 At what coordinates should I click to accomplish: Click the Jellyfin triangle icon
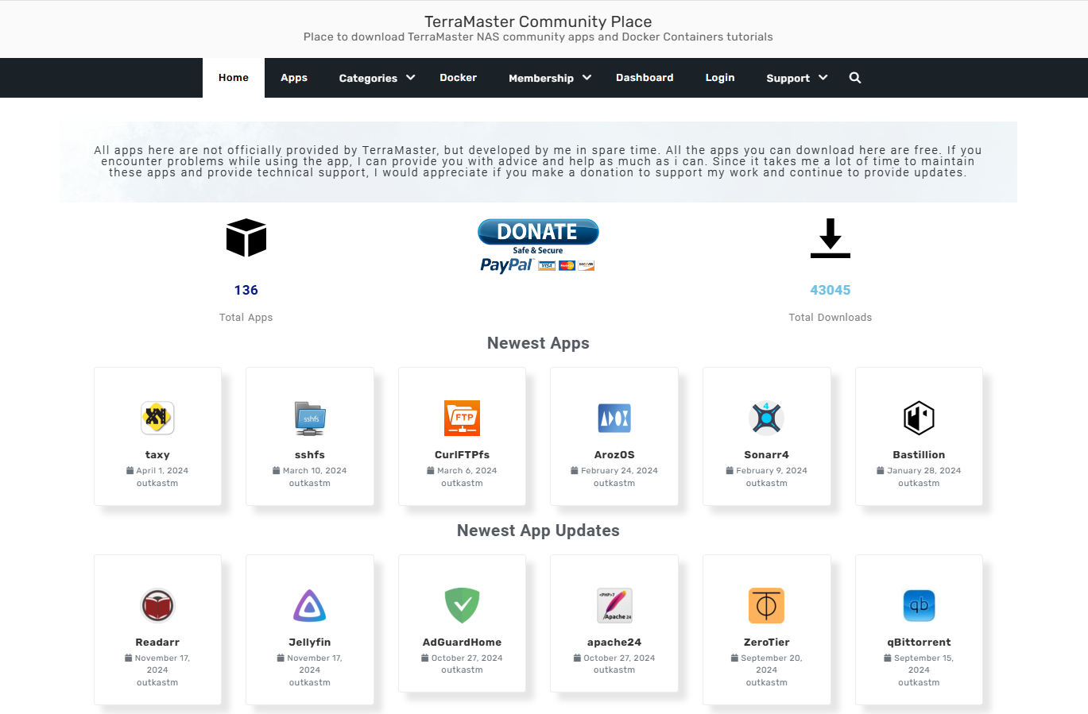pos(310,605)
